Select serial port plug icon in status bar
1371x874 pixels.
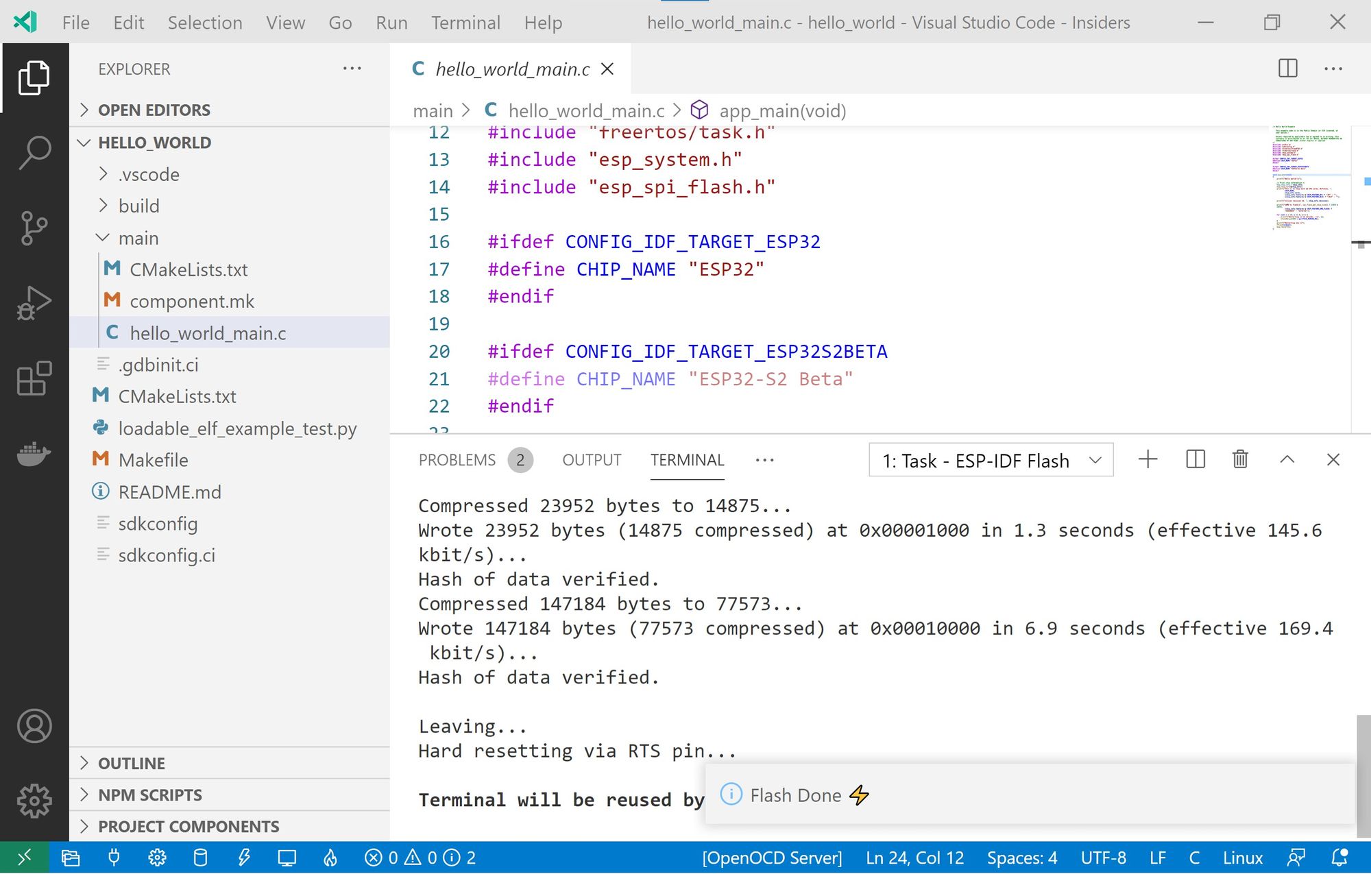[x=114, y=858]
